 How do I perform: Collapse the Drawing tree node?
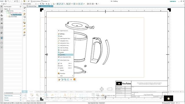(5, 11)
